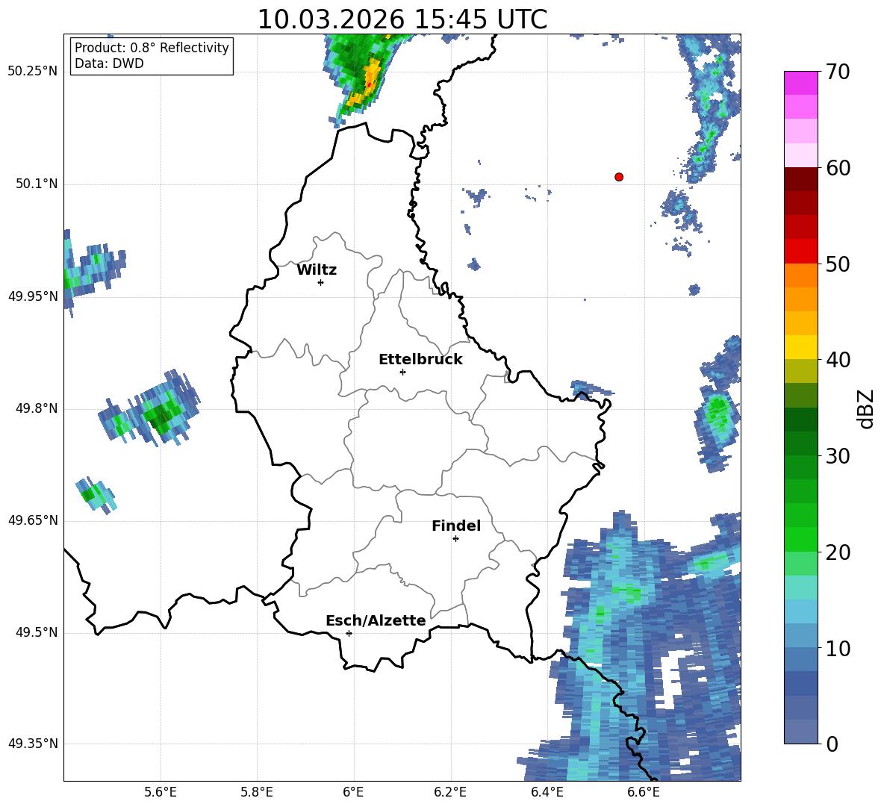Screen dimensions: 884x807
Task: Click the 20 value on colorbar
Action: (838, 552)
